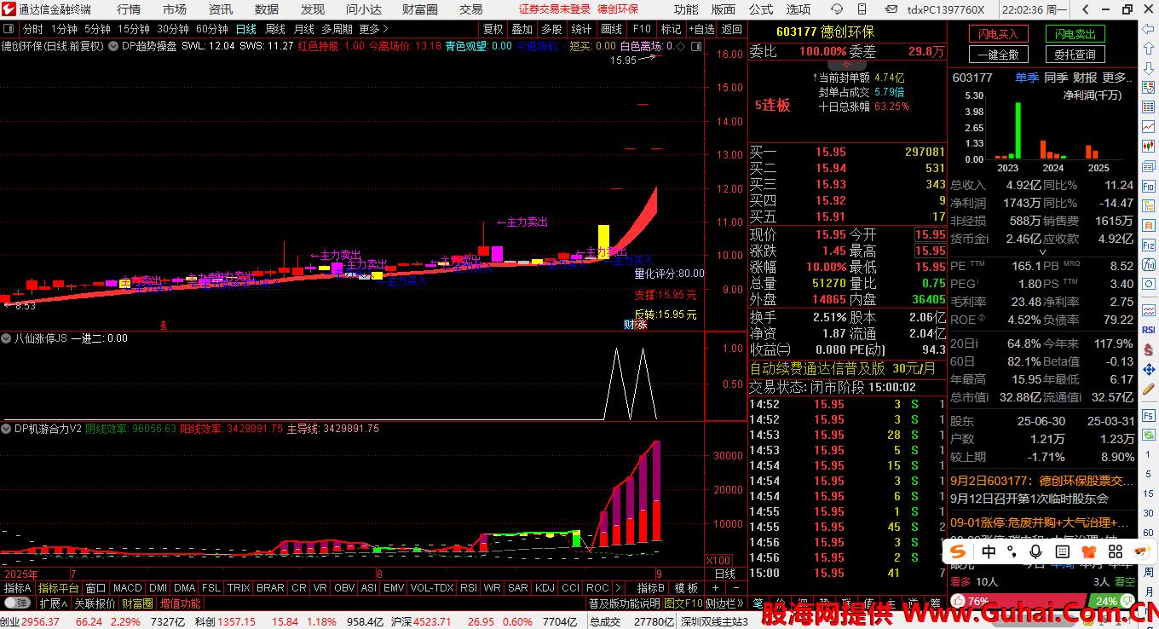Click 返回 to go back

click(x=732, y=29)
